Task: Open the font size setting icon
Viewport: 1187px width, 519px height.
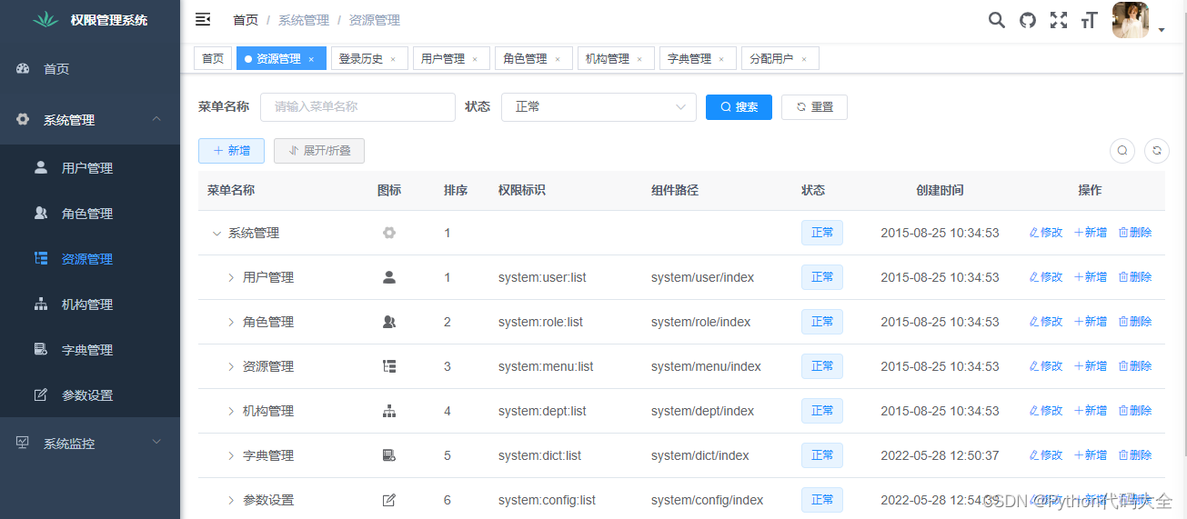Action: click(x=1089, y=20)
